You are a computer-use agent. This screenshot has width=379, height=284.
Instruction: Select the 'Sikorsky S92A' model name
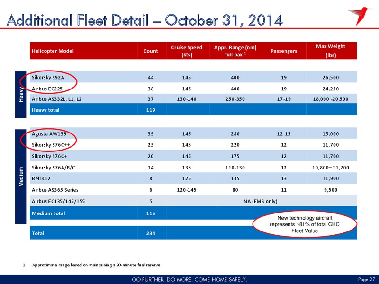[48, 78]
